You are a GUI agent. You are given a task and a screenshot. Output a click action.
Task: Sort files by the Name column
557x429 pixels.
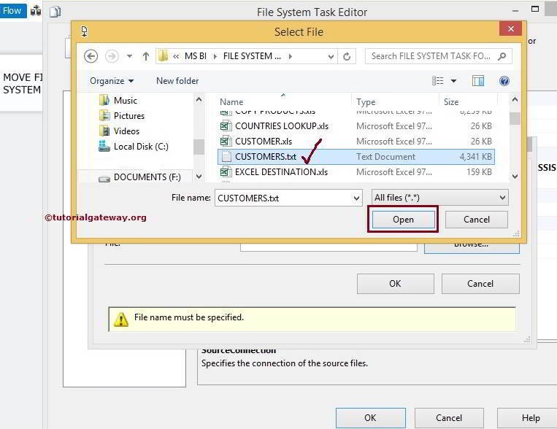click(x=231, y=102)
